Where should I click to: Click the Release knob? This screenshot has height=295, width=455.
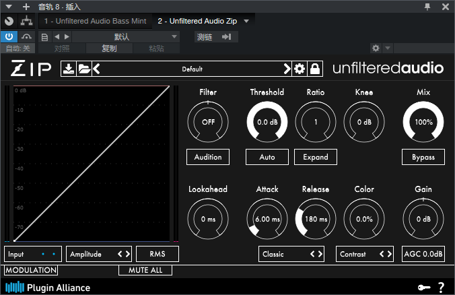[316, 219]
